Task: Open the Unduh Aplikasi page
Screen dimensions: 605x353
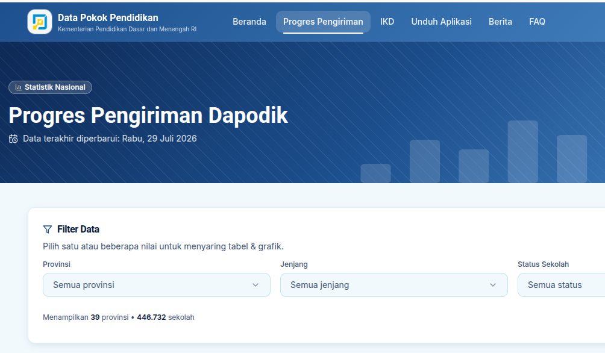Action: [x=442, y=22]
